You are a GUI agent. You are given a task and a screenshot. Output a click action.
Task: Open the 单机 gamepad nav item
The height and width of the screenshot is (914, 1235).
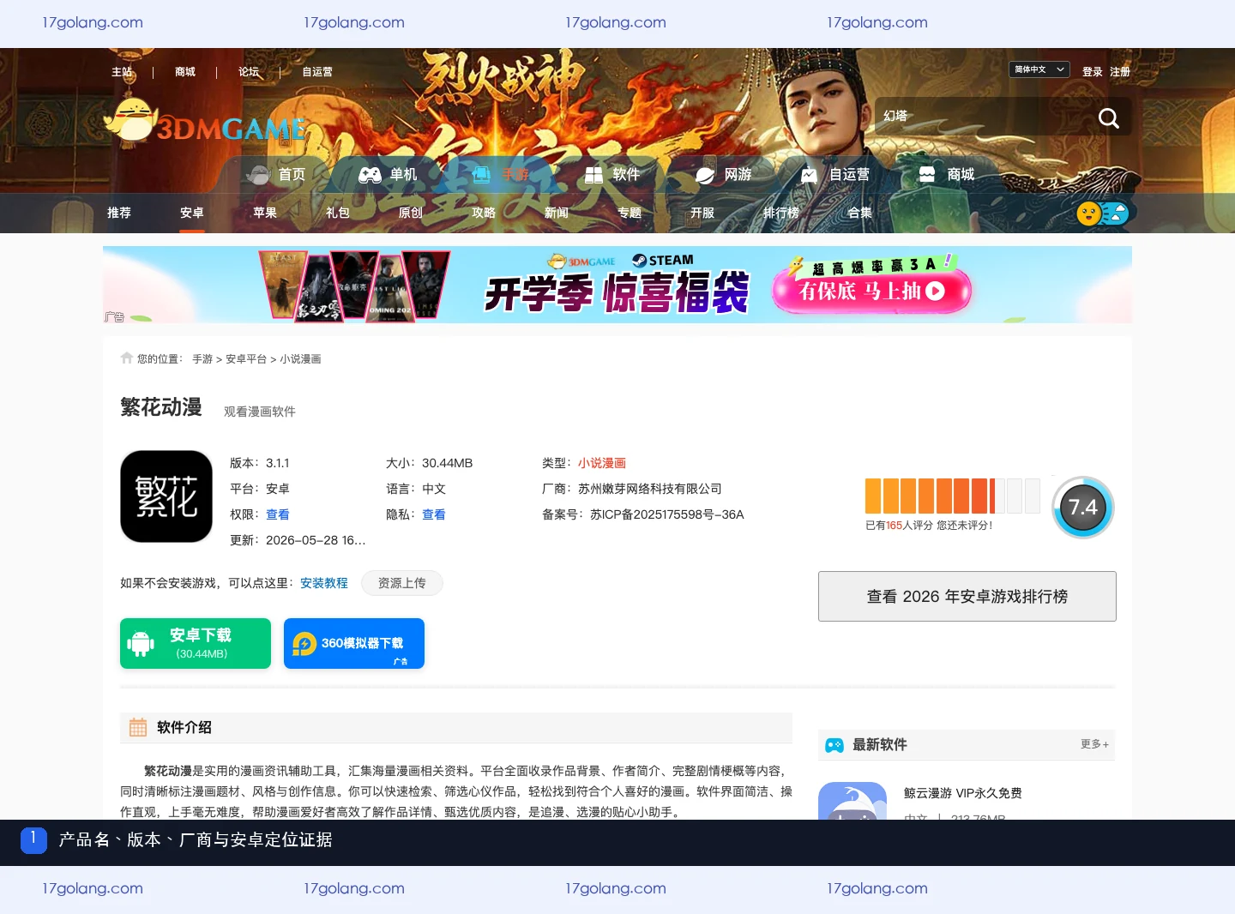point(388,174)
